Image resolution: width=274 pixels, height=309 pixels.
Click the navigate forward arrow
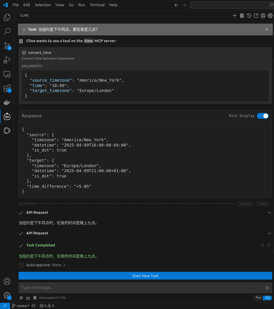[184, 5]
